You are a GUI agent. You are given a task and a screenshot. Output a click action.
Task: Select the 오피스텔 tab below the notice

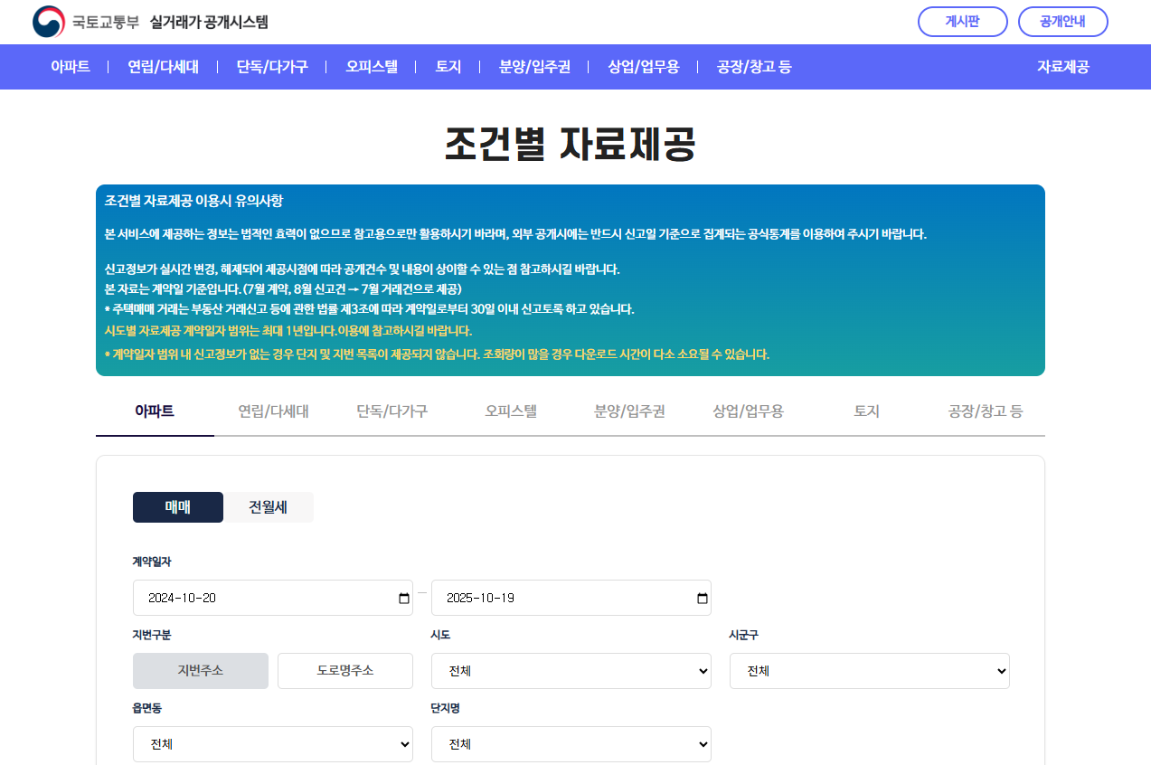[511, 411]
